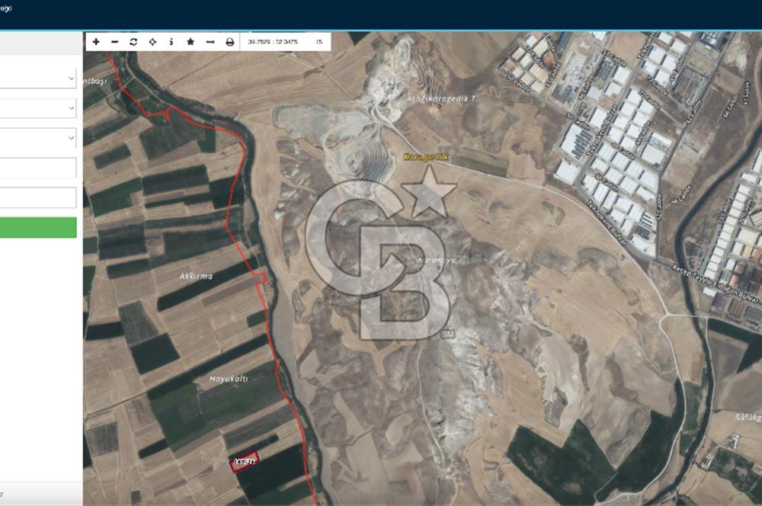
Task: Activate the crosshair locate tool
Action: tap(152, 42)
